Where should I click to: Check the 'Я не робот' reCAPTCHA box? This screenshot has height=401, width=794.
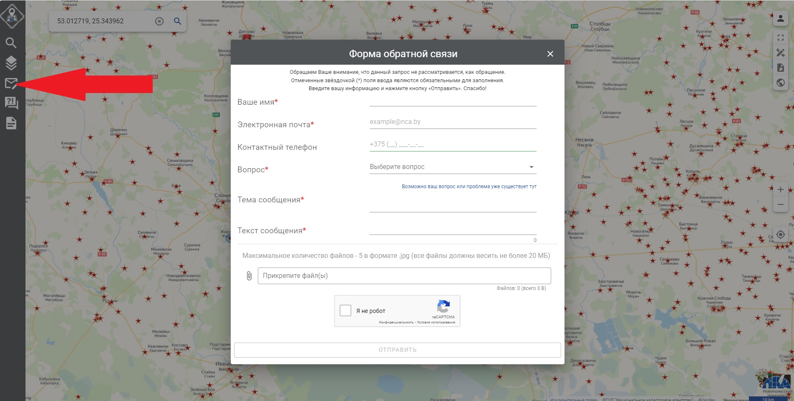click(x=345, y=310)
